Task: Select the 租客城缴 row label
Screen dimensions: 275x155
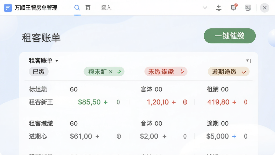Action: 41,123
